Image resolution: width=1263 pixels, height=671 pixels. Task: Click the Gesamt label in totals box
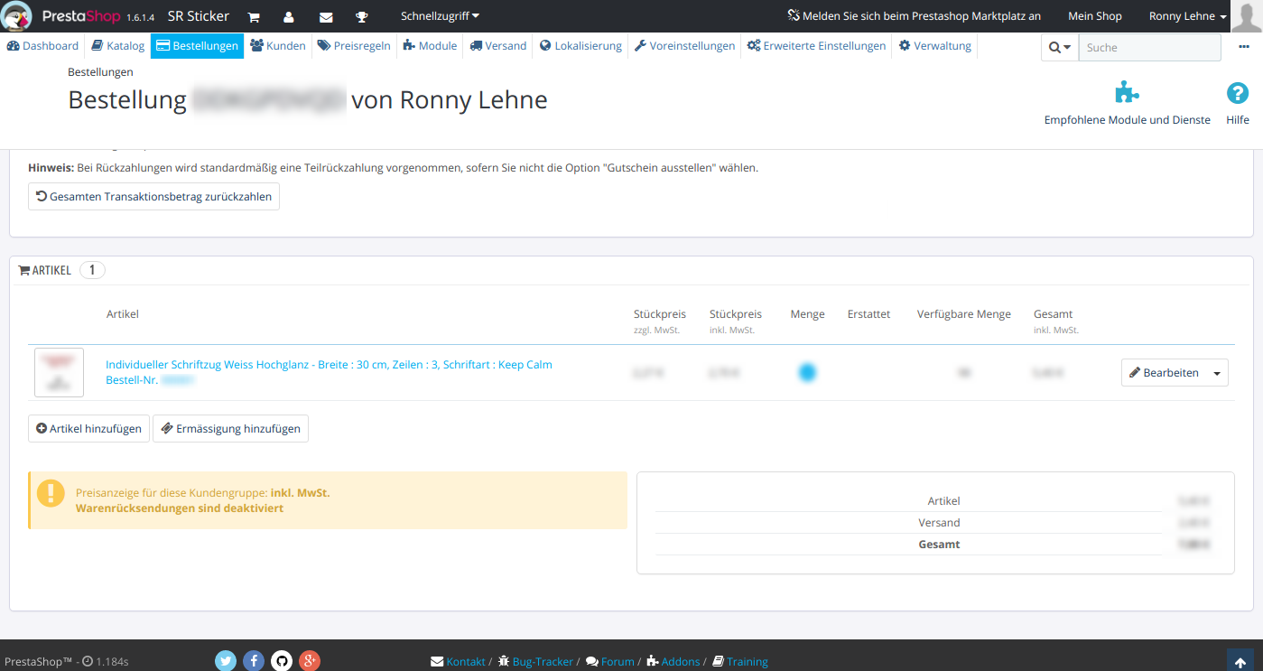(x=939, y=545)
